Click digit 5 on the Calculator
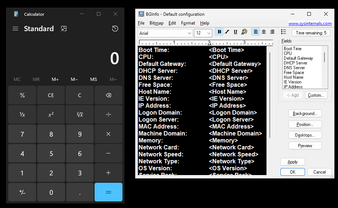The width and height of the screenshot is (338, 208). click(x=51, y=153)
